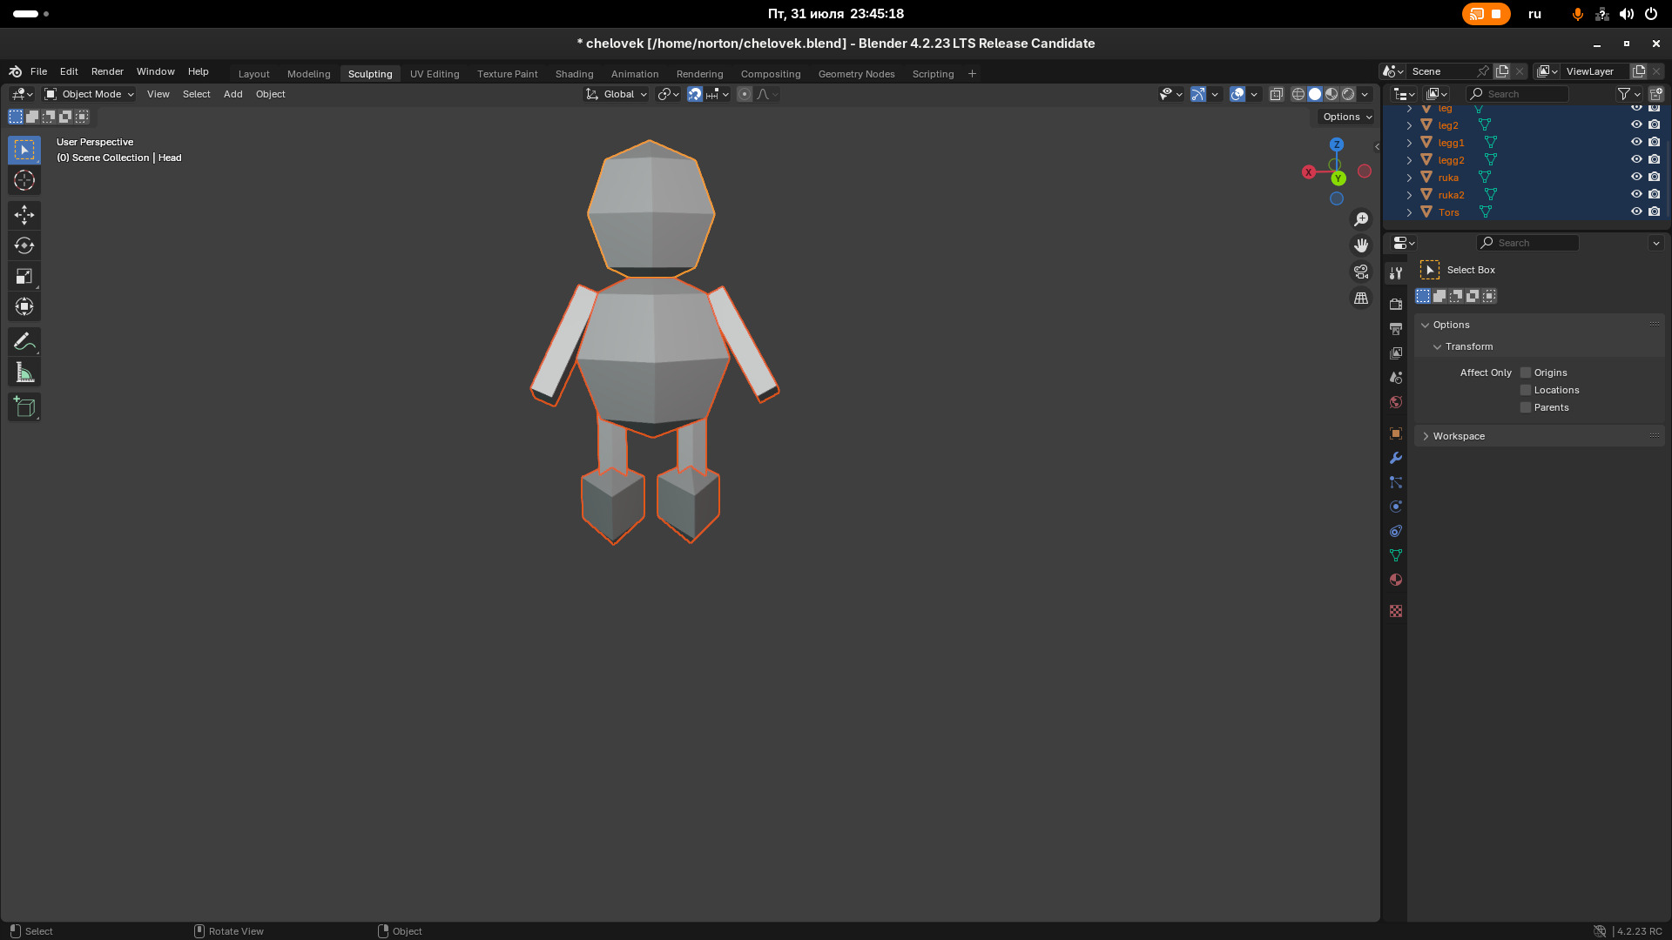
Task: Click the Pan view hand icon
Action: click(x=1361, y=245)
